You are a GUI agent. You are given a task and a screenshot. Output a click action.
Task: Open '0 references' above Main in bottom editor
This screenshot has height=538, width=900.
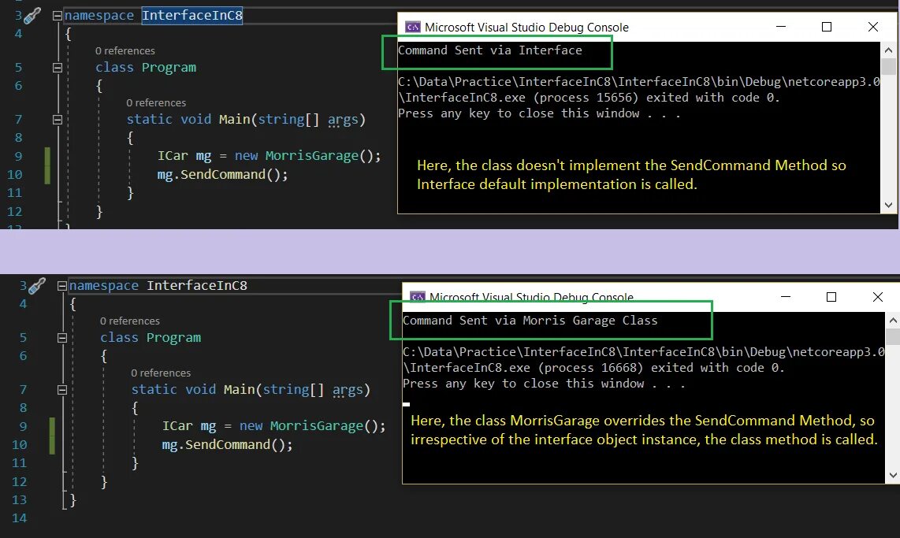pyautogui.click(x=161, y=373)
